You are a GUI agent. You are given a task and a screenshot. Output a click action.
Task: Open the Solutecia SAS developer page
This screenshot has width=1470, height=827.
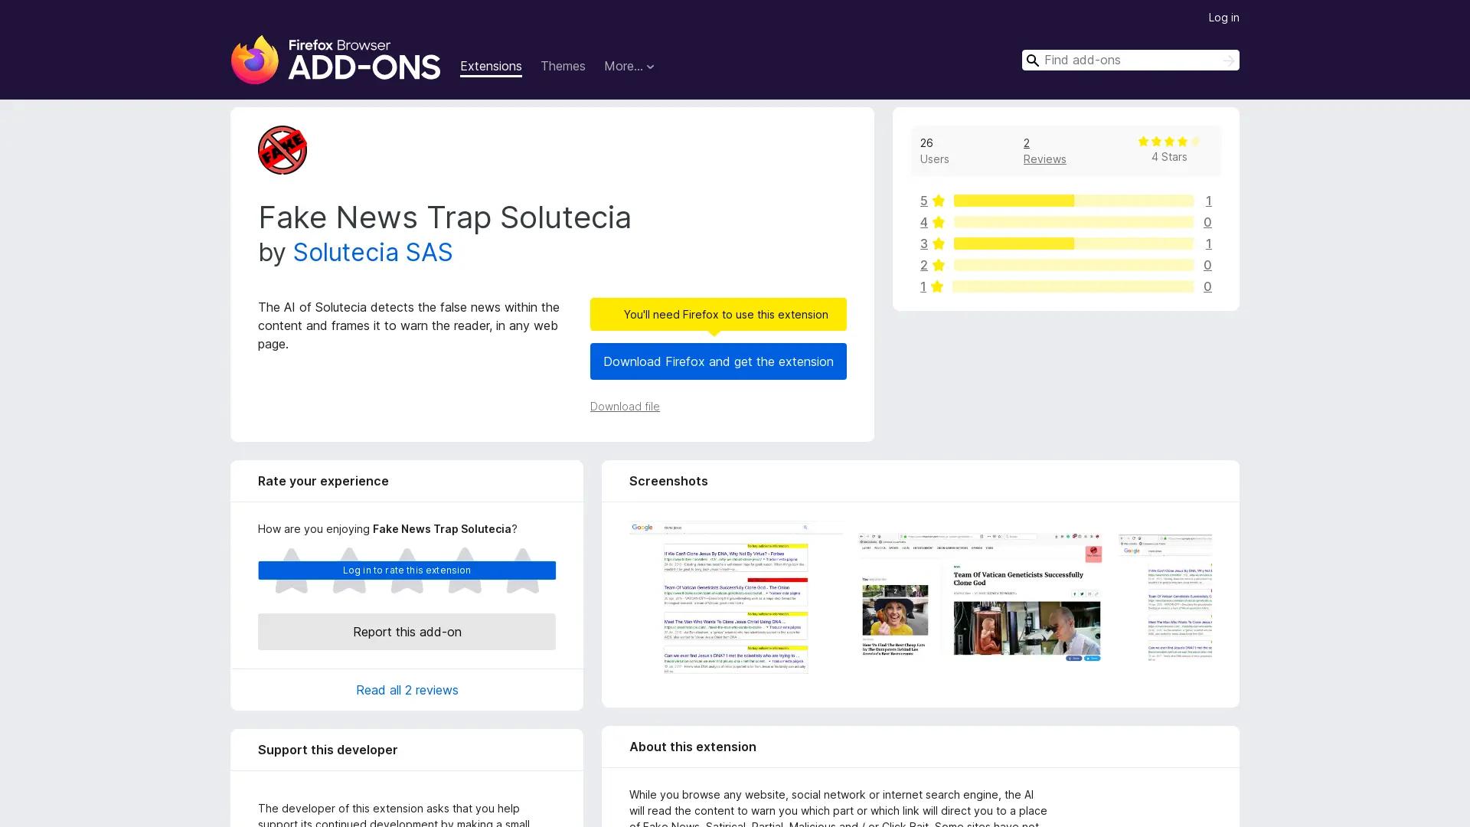click(373, 252)
